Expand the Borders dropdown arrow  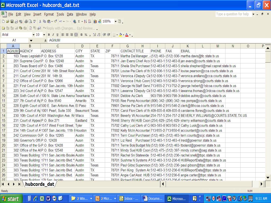click(117, 35)
